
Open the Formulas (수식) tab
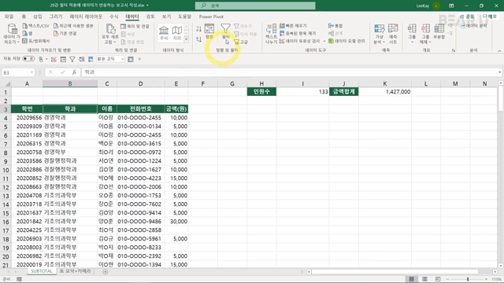coord(114,17)
